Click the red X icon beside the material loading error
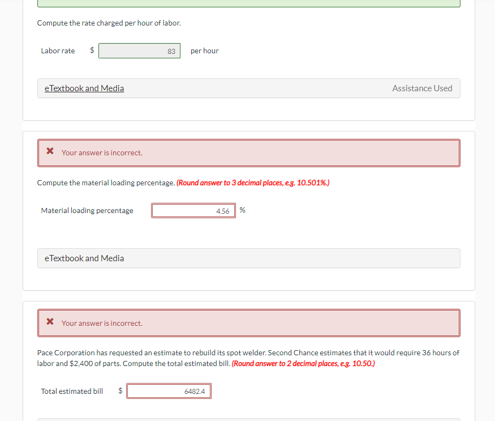 coord(50,151)
